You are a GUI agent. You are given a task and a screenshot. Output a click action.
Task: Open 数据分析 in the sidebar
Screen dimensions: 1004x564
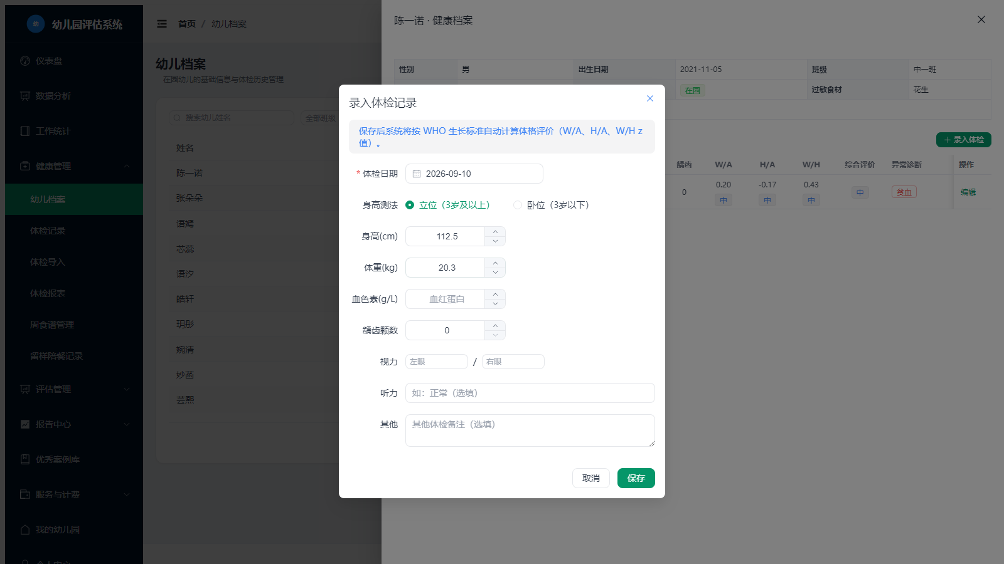coord(74,96)
